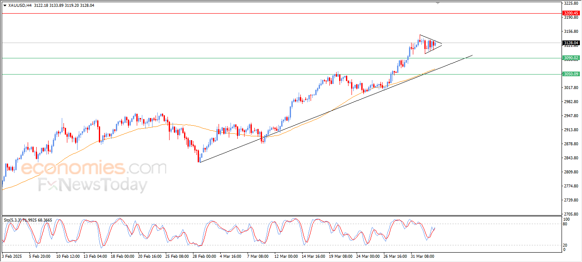Click the 5 Feb 20:00 time label

pos(40,256)
